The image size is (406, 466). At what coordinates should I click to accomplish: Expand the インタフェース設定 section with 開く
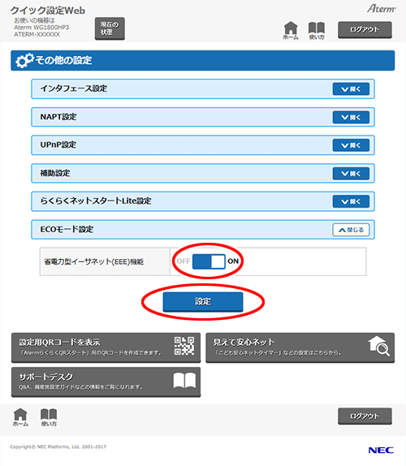(351, 88)
